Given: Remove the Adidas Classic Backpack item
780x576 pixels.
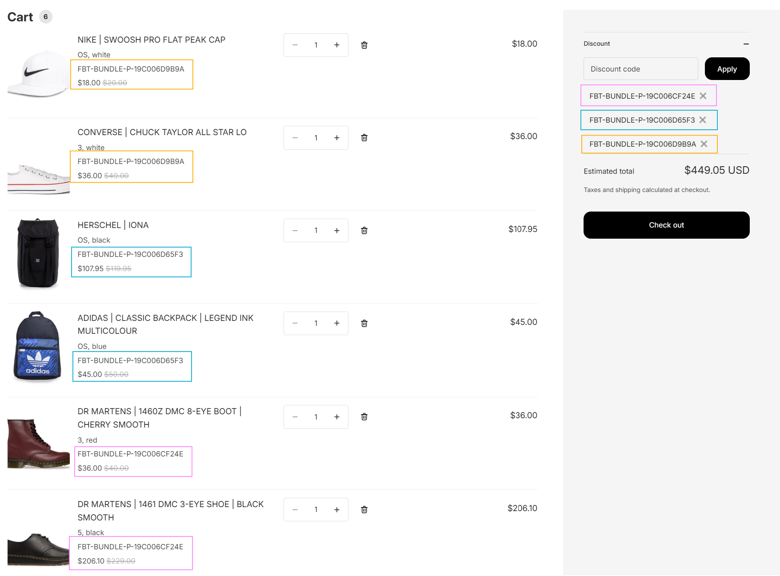Looking at the screenshot, I should tap(364, 323).
